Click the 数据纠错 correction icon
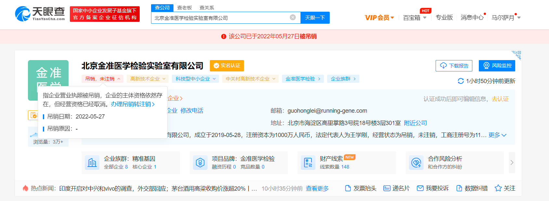Viewport: 549px width, 201px height. 459,188
